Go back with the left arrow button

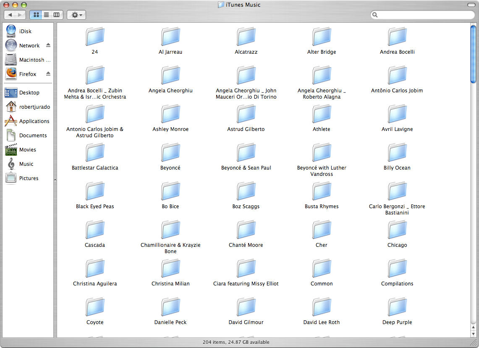(10, 15)
